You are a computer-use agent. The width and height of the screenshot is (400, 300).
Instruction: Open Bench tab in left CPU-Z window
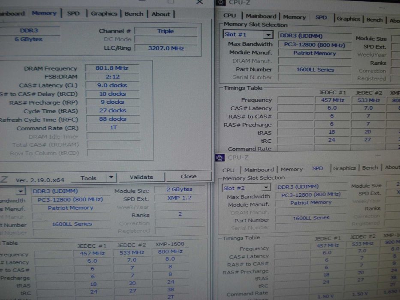pyautogui.click(x=134, y=14)
